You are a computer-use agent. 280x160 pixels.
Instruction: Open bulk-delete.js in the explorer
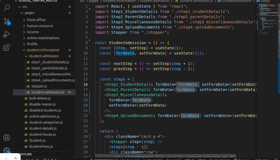tap(40, 98)
